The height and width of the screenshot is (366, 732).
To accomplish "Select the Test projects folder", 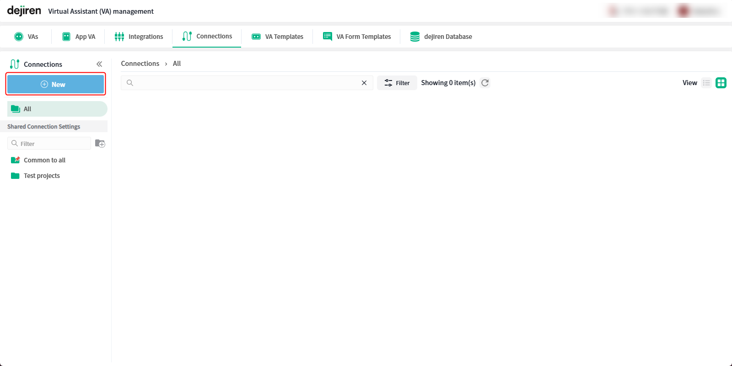I will pyautogui.click(x=42, y=176).
